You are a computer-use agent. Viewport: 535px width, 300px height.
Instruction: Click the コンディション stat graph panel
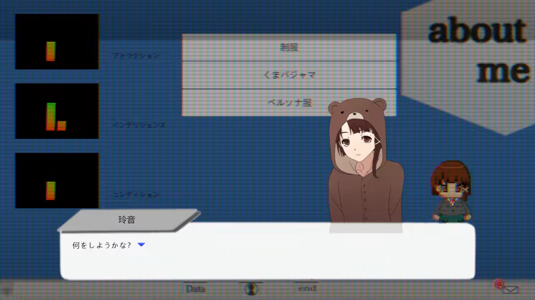pos(57,180)
